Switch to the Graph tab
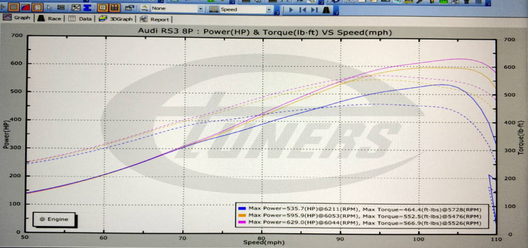Screen dimensions: 528x248 click(x=18, y=18)
